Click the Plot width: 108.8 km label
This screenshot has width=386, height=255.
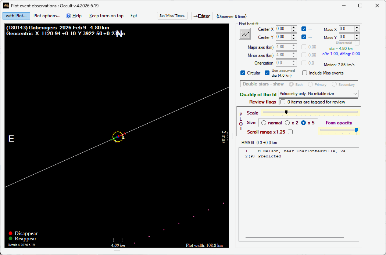(x=204, y=245)
